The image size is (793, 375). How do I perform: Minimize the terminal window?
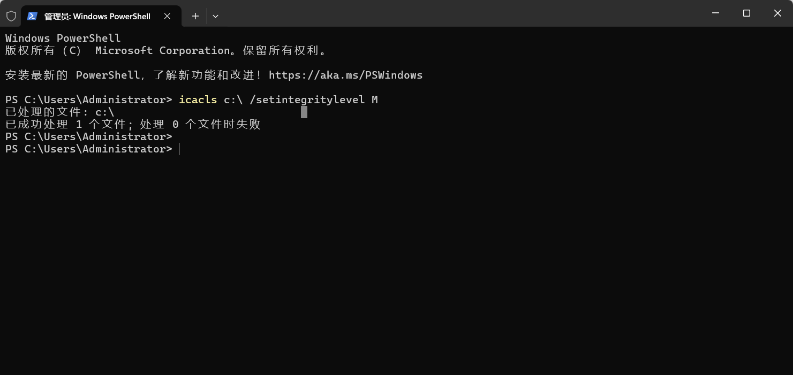click(x=715, y=13)
